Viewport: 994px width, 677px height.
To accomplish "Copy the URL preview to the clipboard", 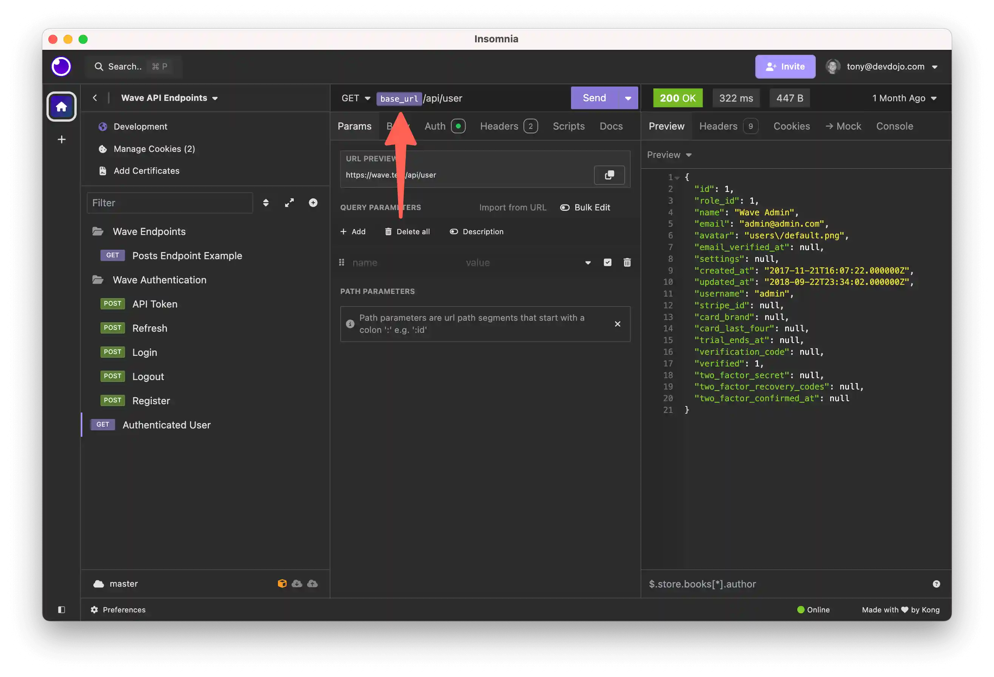I will (x=609, y=175).
